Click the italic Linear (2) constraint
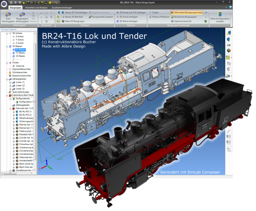This screenshot has height=211, width=256. click(20, 85)
